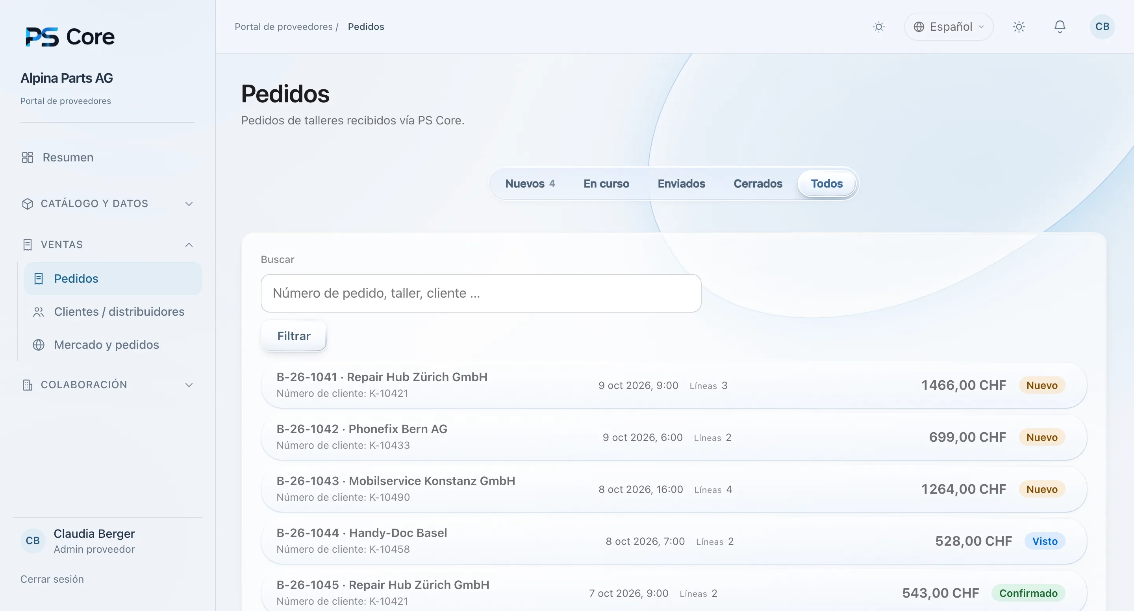
Task: Switch to the Nuevos tab
Action: pos(530,183)
